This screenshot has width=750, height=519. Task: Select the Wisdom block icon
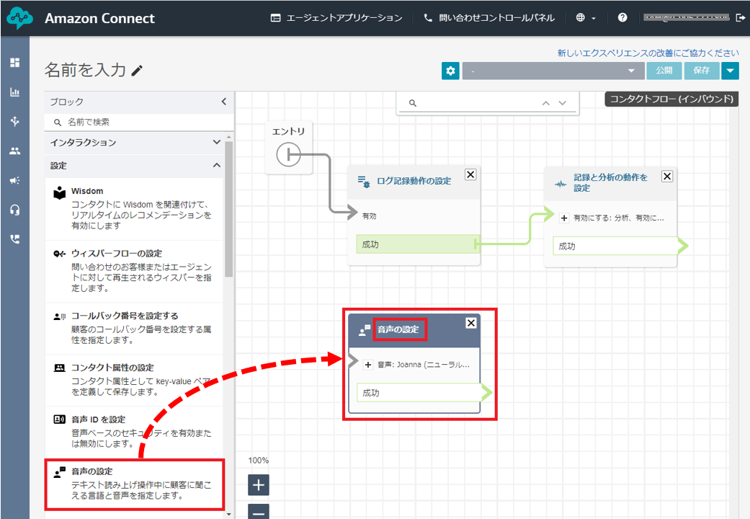[59, 192]
